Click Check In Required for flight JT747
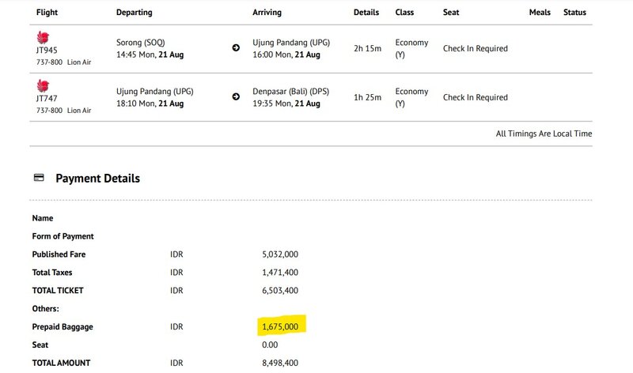Viewport: 633px width, 373px height. click(475, 97)
